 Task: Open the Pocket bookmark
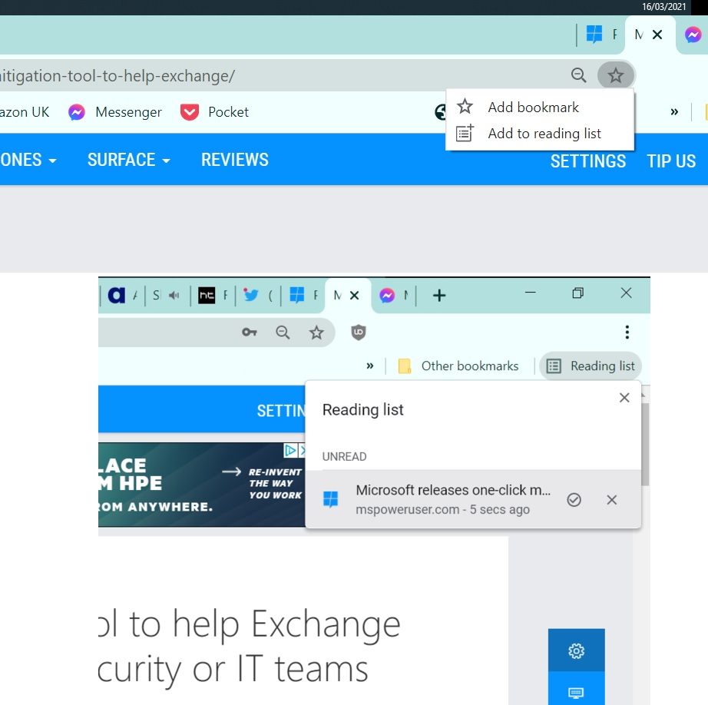[x=214, y=112]
